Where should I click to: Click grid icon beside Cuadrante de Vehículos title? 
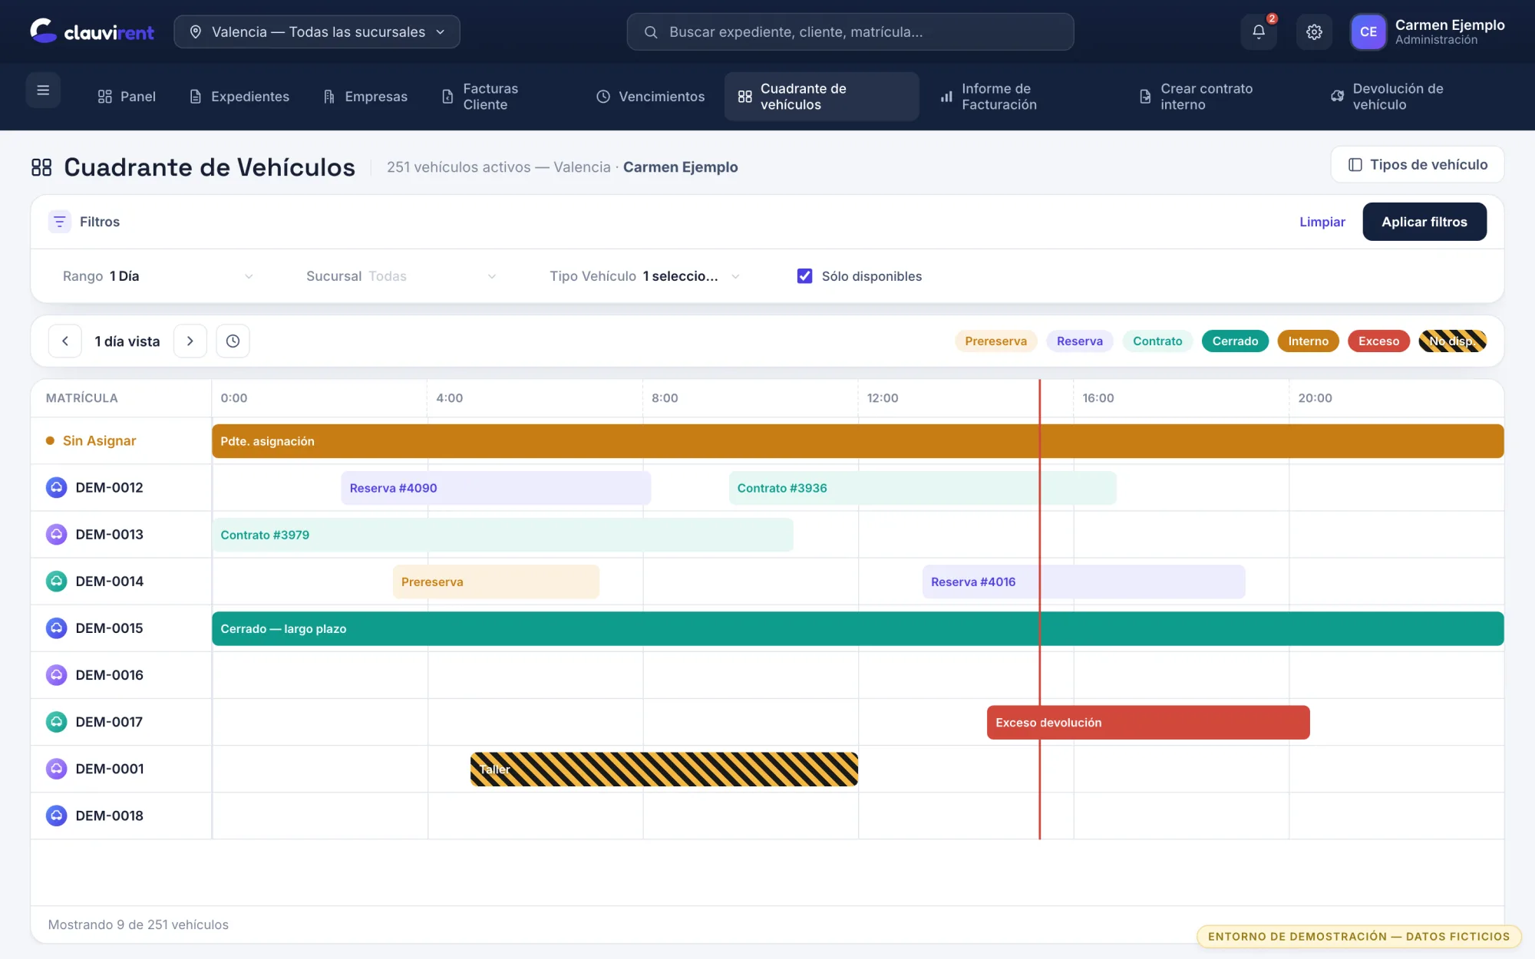tap(41, 167)
